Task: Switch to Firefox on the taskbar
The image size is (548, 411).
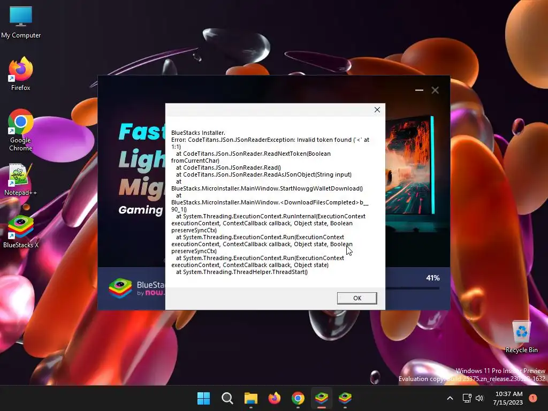Action: click(x=275, y=398)
